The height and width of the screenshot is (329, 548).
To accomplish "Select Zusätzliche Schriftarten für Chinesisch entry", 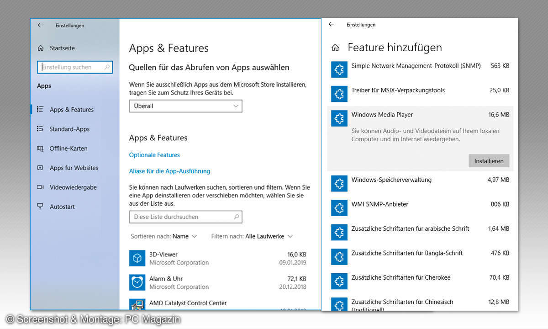I will click(x=402, y=305).
